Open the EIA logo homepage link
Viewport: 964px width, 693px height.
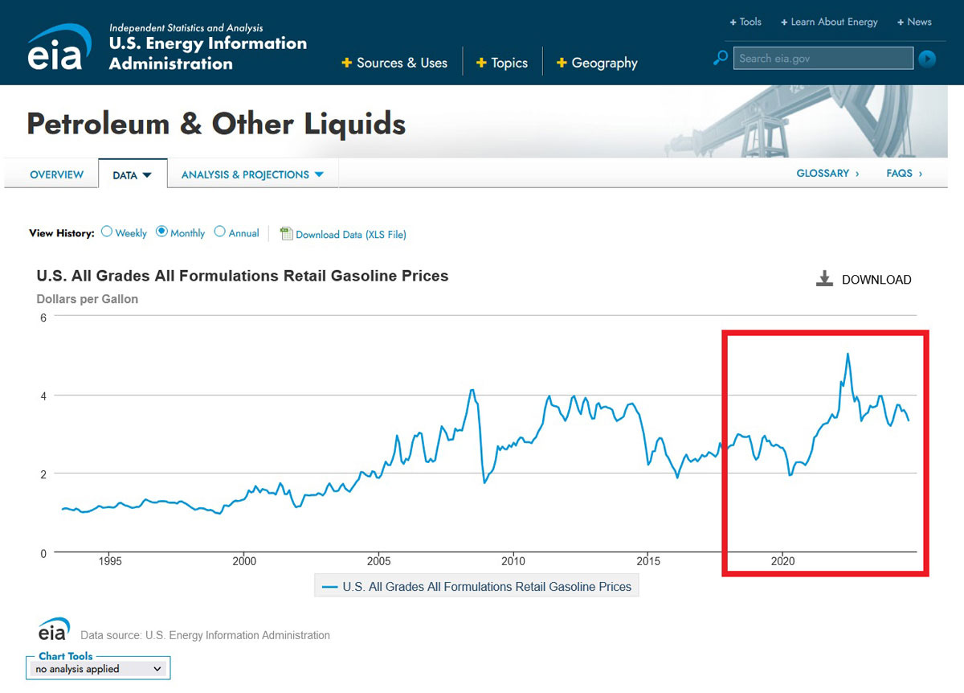(59, 47)
